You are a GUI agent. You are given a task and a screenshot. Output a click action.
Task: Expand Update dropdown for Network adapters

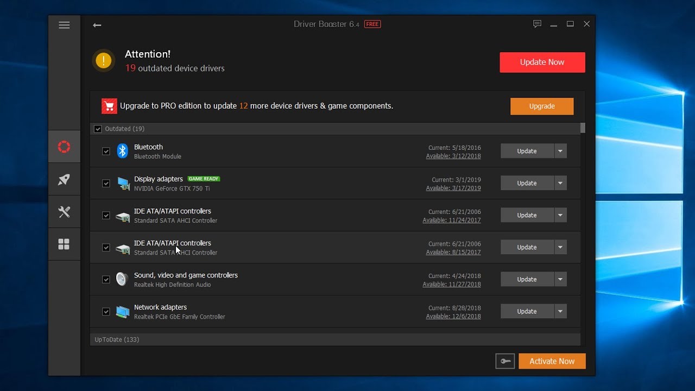(560, 311)
